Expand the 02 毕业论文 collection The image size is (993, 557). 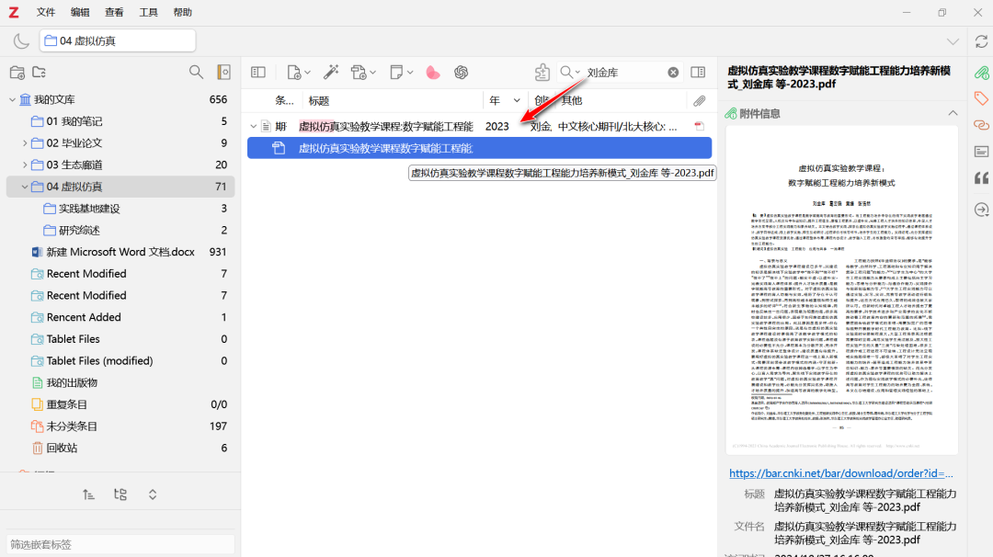tap(25, 143)
